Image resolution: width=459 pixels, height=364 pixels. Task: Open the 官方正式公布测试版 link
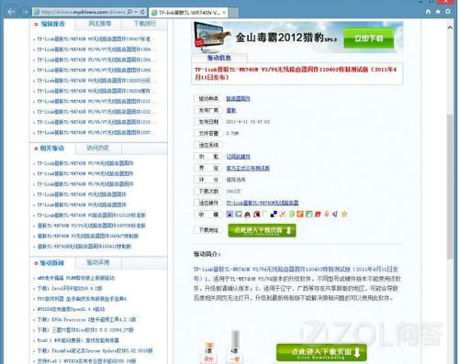point(248,169)
